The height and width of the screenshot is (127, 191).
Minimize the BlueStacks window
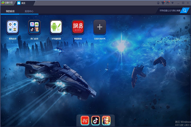pyautogui.click(x=179, y=3)
